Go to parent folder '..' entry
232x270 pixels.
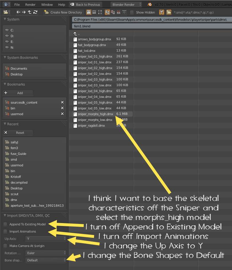coord(77,34)
